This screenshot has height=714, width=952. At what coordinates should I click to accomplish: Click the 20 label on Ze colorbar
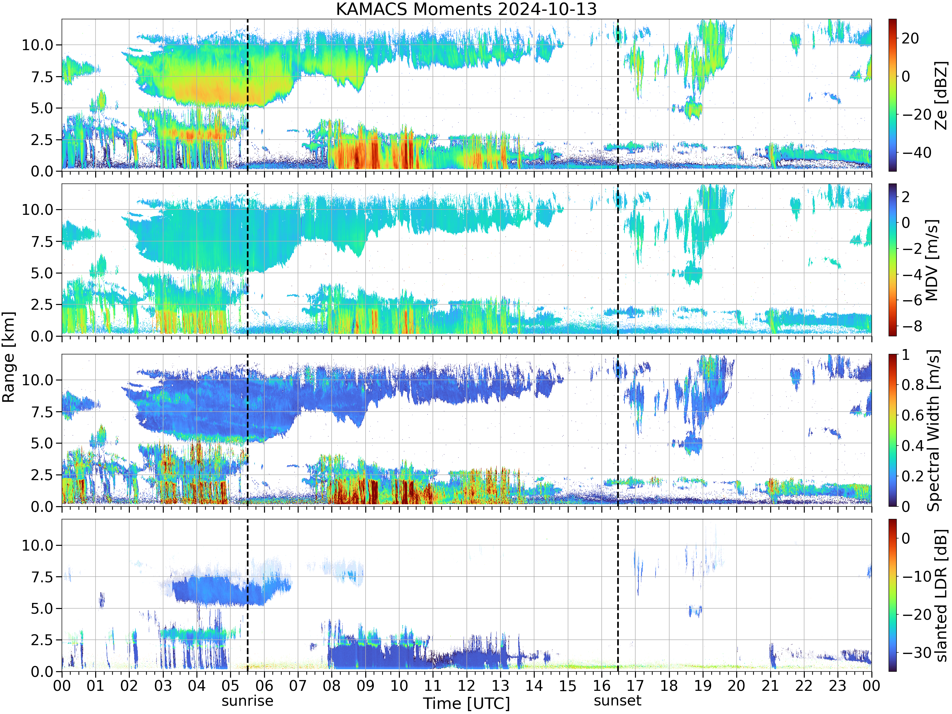(x=910, y=38)
